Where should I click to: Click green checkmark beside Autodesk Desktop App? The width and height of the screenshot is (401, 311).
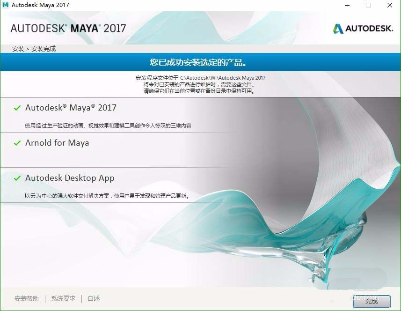coord(17,178)
